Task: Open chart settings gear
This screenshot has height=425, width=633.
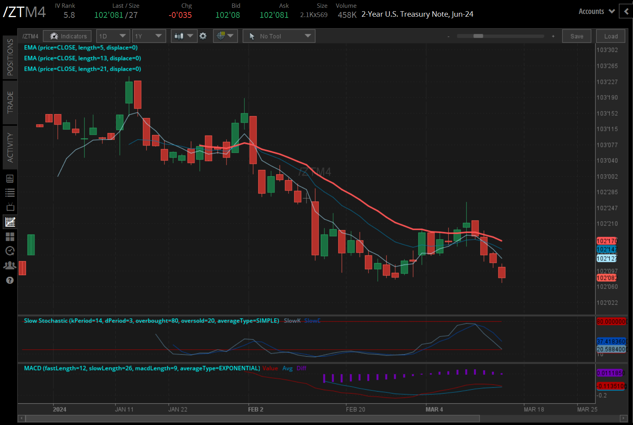Action: [203, 36]
